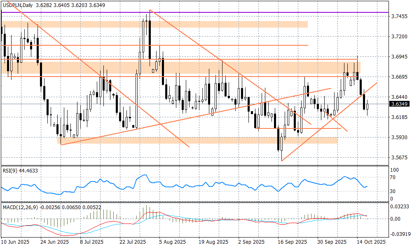Click the 3.5675 price axis label

click(x=399, y=158)
